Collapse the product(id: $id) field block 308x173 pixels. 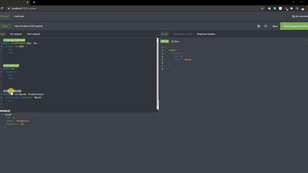click(x=2, y=47)
